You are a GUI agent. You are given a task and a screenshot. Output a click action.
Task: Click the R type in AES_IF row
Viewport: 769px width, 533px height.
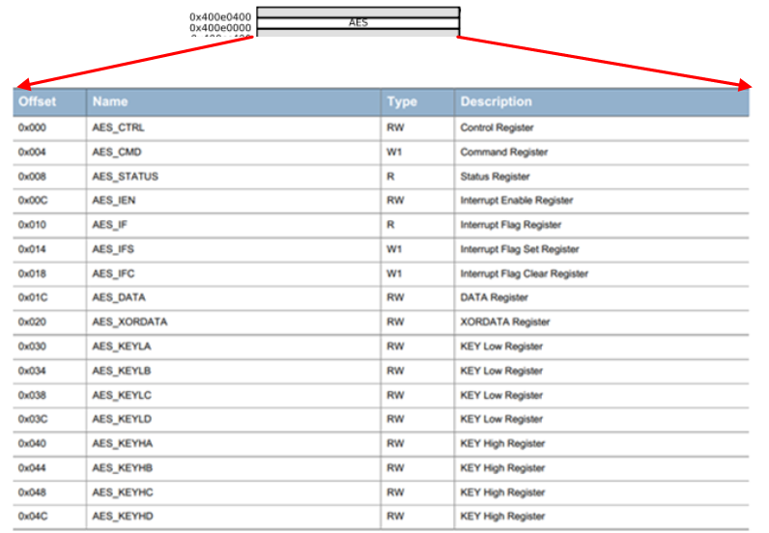390,225
